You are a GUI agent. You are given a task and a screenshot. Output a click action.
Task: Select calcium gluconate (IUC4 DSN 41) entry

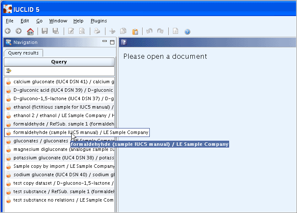click(x=59, y=82)
